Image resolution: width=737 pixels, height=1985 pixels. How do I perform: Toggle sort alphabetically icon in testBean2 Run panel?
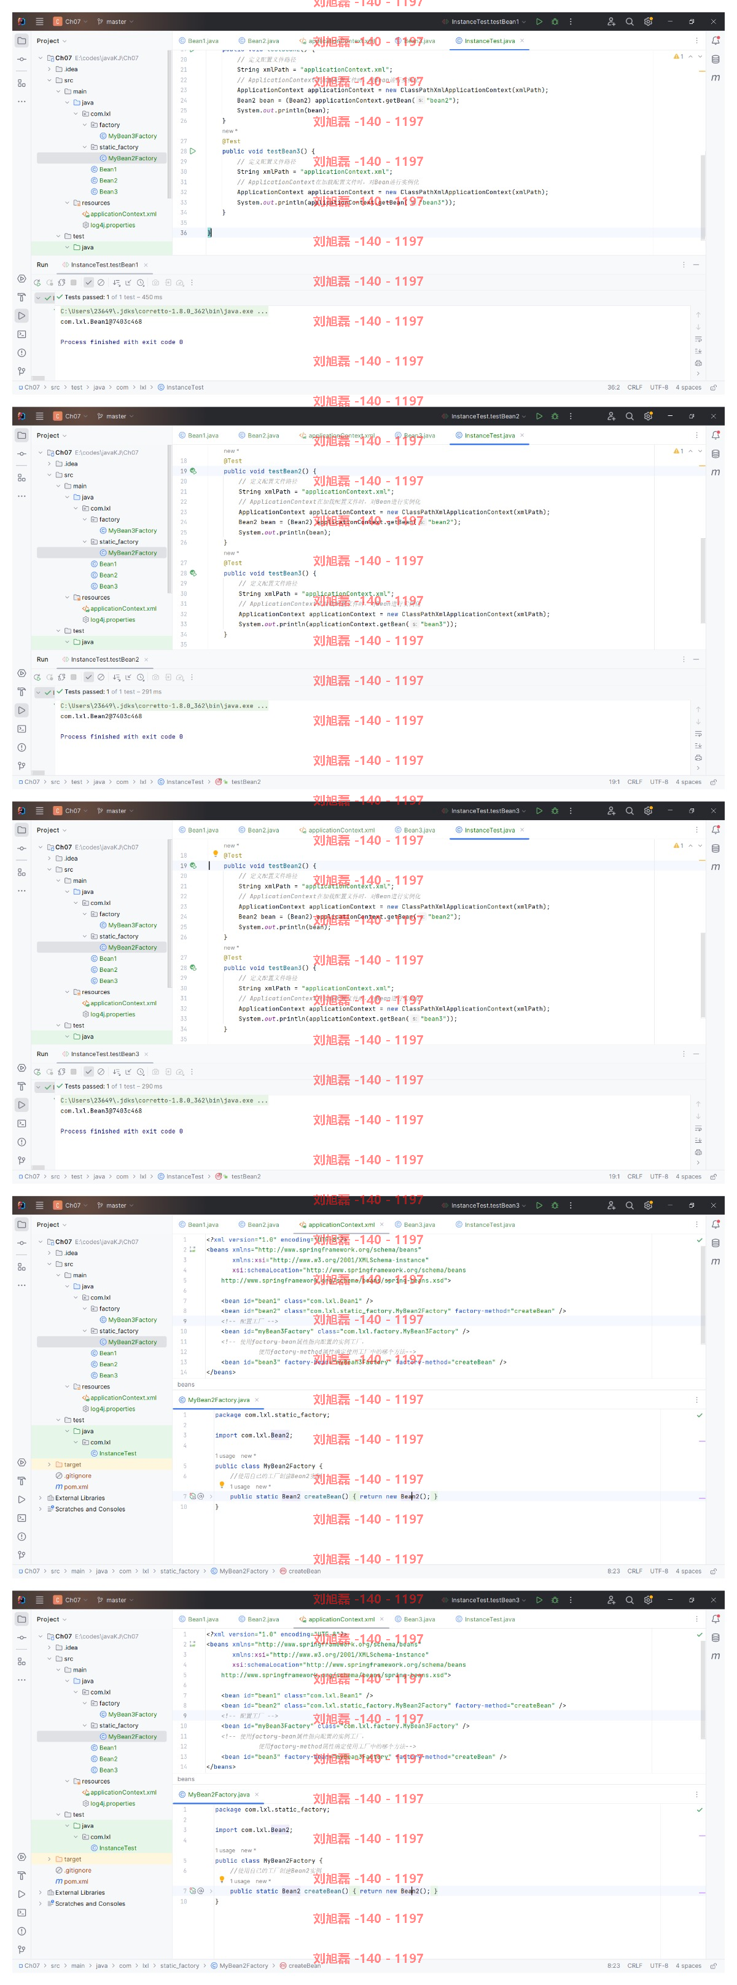[x=115, y=678]
